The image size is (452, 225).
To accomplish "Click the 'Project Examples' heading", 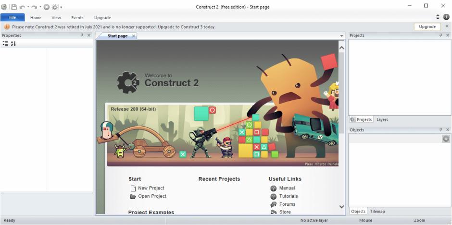I will point(151,213).
